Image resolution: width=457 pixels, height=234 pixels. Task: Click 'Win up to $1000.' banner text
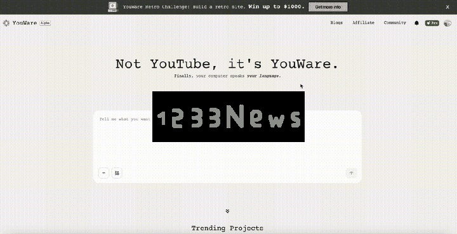coord(276,7)
